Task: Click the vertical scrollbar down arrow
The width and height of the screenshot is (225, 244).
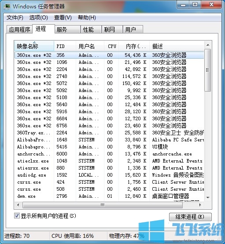Action: pos(208,197)
